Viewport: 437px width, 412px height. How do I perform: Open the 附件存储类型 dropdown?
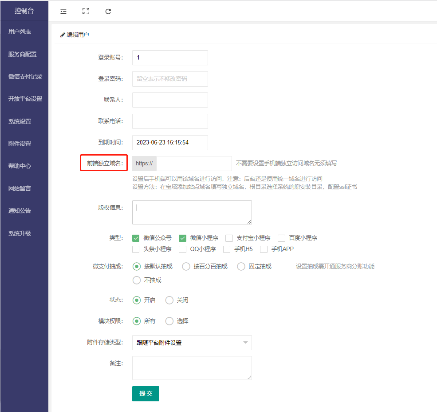[x=192, y=343]
